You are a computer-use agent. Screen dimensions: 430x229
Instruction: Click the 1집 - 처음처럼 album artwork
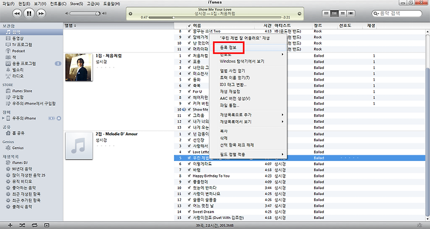pos(79,68)
